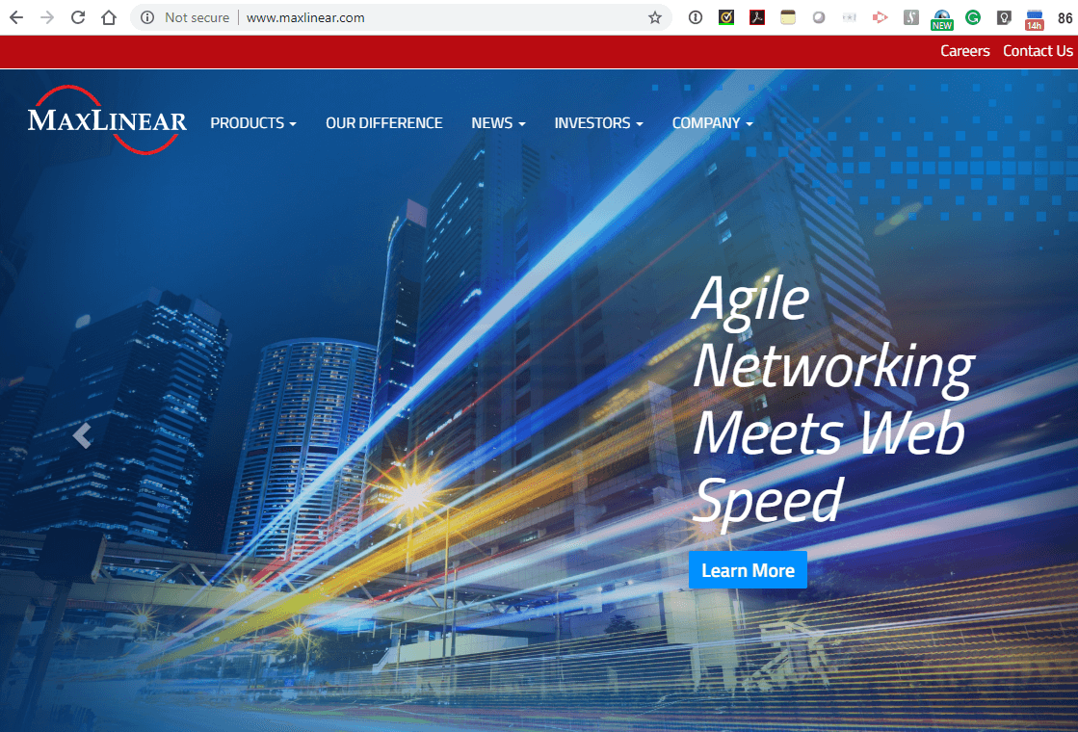Go to the browser home page icon
The height and width of the screenshot is (732, 1078).
109,17
